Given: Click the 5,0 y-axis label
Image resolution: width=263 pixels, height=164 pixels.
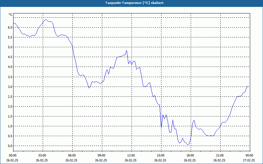Looking at the screenshot, I should coord(10,47).
